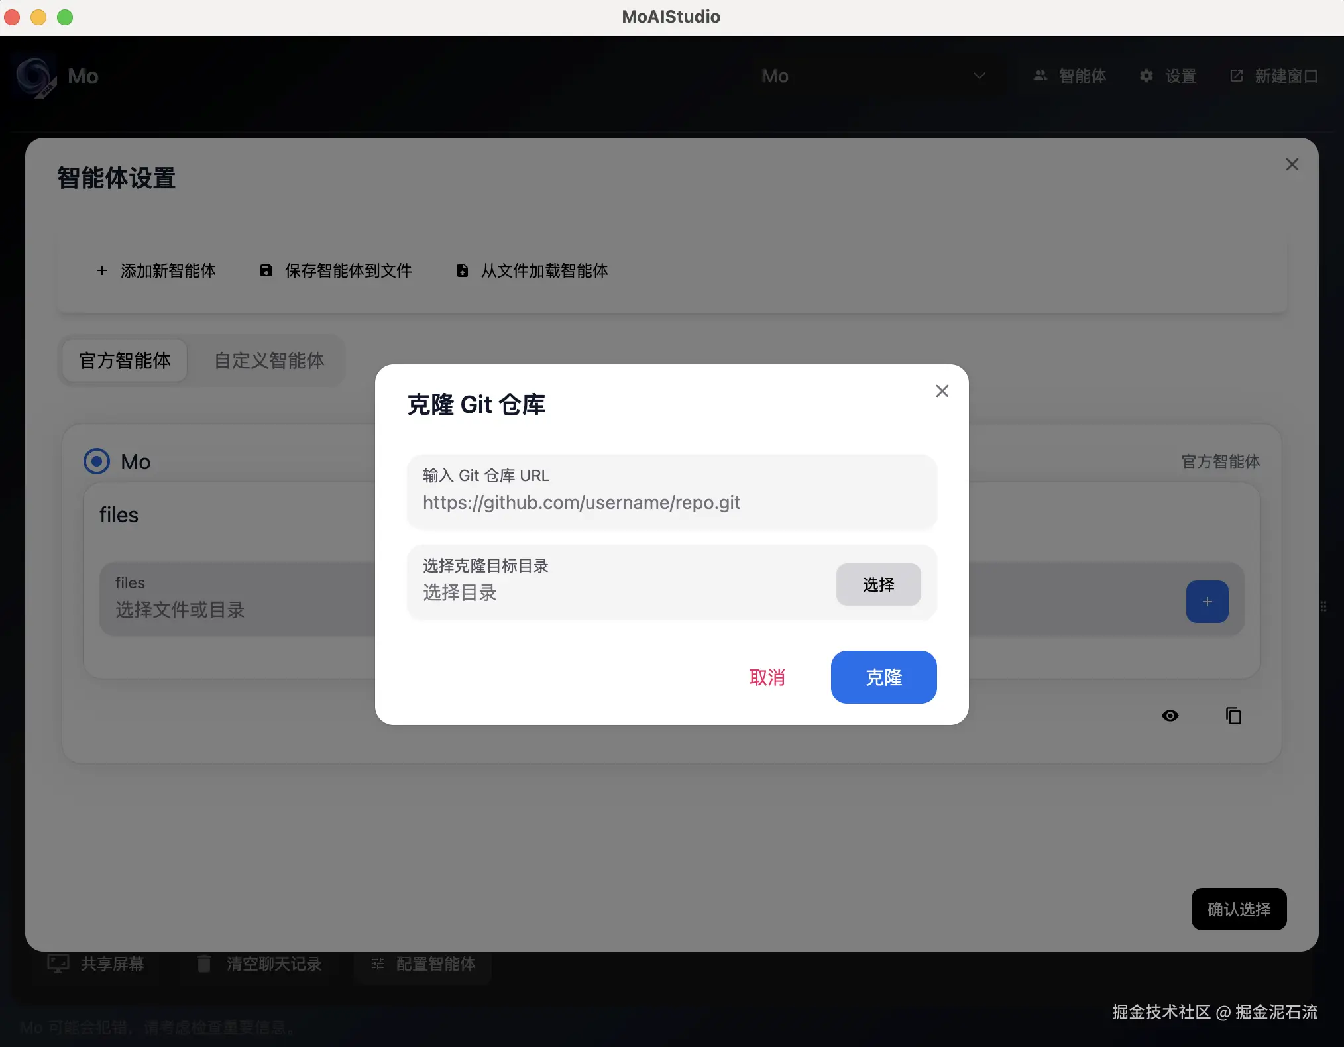Click the blue 克隆 button
This screenshot has height=1047, width=1344.
(x=883, y=677)
